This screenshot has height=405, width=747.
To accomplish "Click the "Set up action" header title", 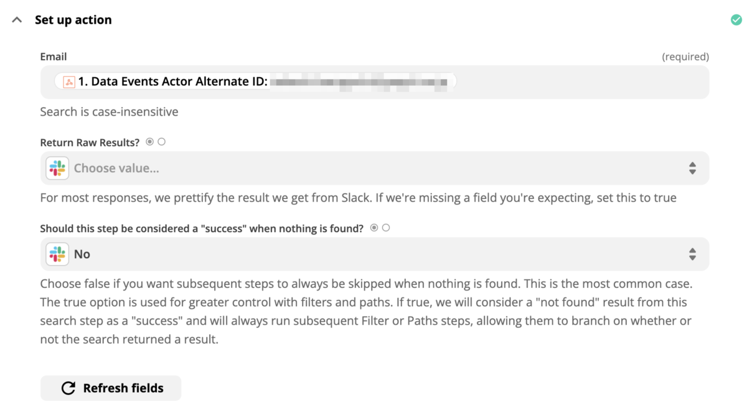I will (x=73, y=20).
